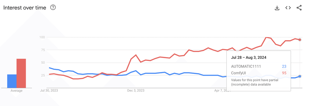Click the 50 value on the y-axis
Image resolution: width=309 pixels, height=106 pixels.
pos(43,63)
